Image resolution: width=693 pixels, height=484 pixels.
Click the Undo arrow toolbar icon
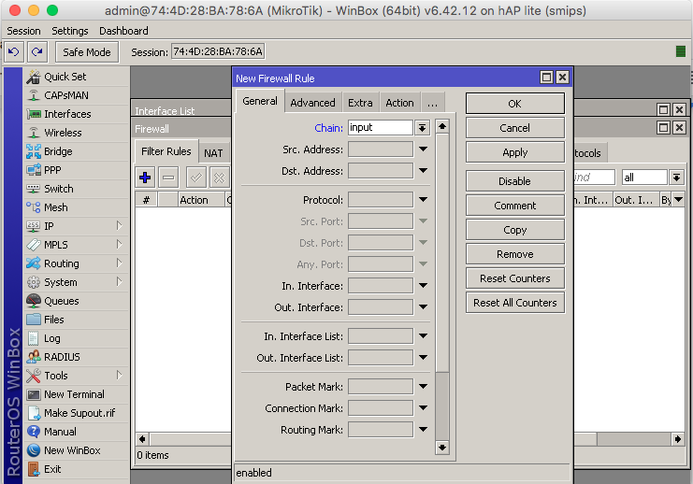(14, 52)
